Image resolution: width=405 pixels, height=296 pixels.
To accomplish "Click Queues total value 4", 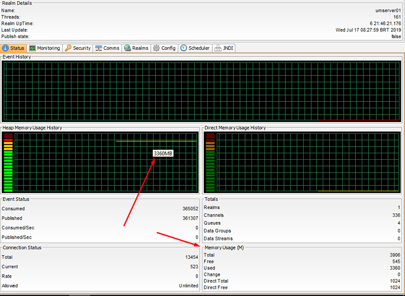I will coord(399,223).
